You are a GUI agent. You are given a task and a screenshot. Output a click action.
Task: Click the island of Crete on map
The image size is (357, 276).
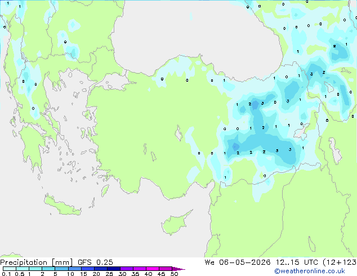point(62,206)
